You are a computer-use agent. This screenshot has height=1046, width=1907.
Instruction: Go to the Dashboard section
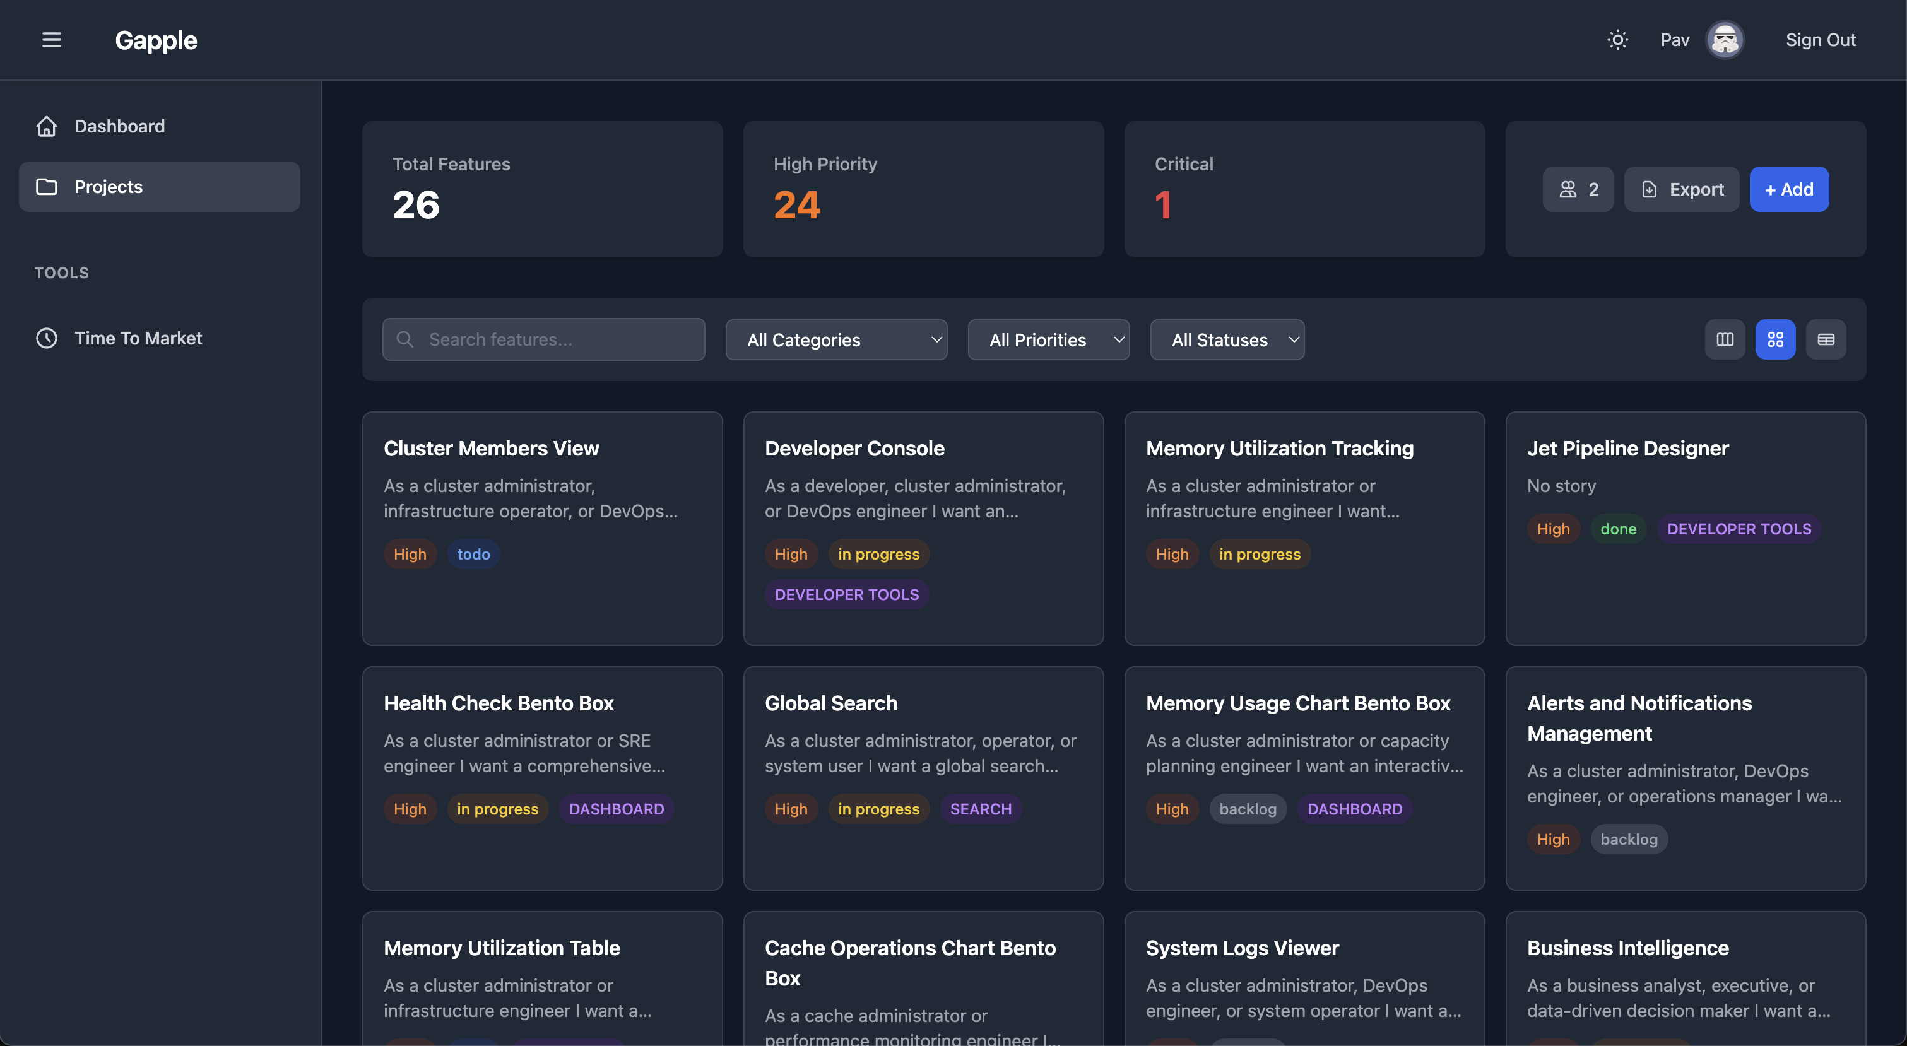(119, 126)
